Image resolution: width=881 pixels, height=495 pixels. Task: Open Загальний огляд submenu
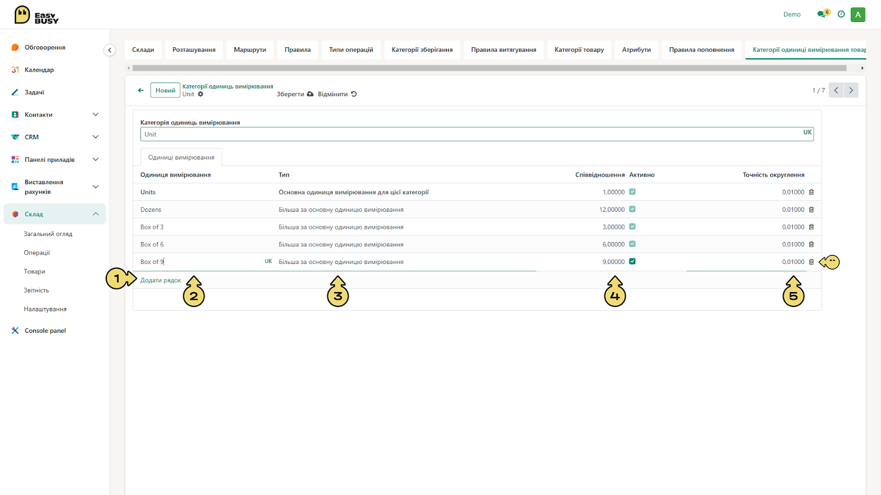(48, 234)
